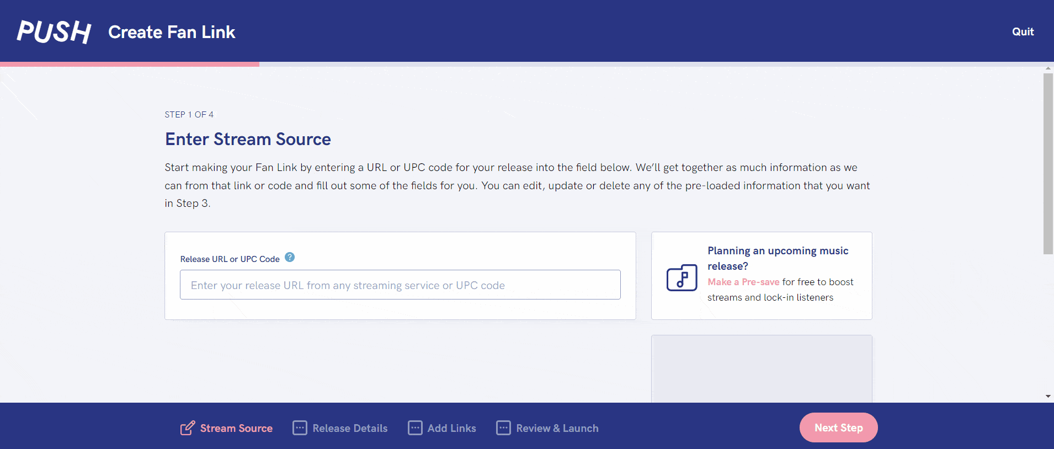Click the Release URL or UPC Code label

(x=230, y=259)
